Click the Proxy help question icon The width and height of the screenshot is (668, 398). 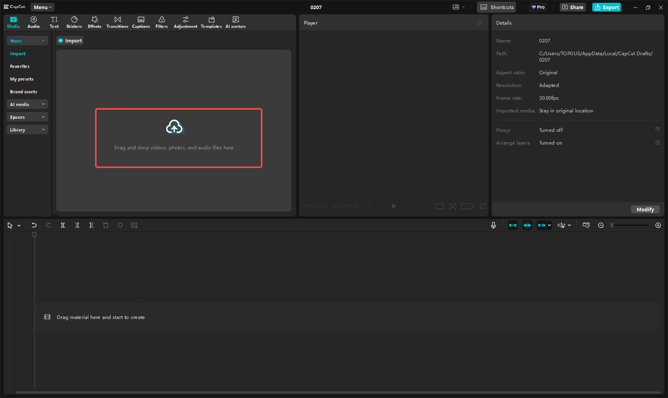(x=658, y=129)
